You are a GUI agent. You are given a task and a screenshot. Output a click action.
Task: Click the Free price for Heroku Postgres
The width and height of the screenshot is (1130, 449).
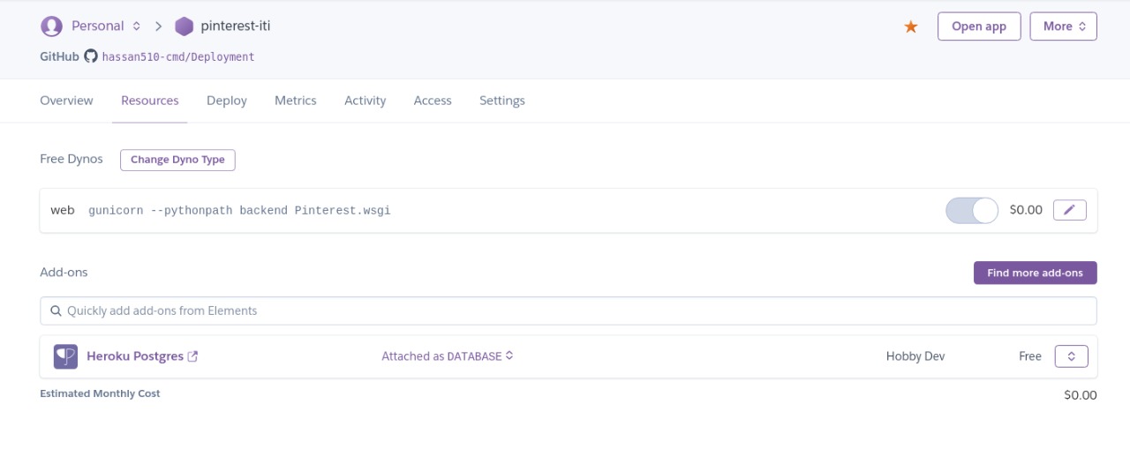click(1030, 356)
